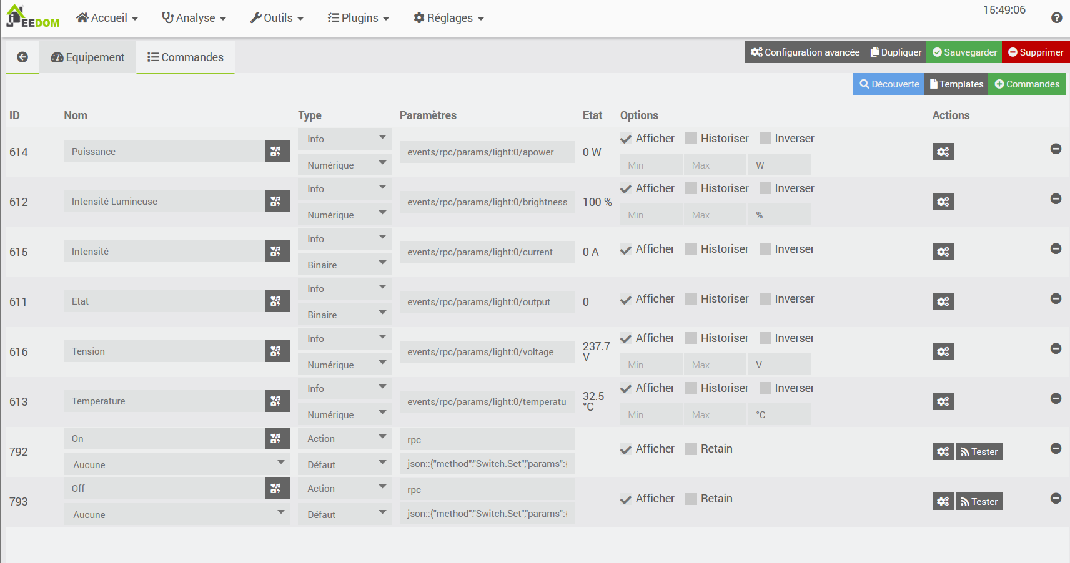Check Inverser for the Tension command
This screenshot has width=1070, height=563.
point(765,338)
